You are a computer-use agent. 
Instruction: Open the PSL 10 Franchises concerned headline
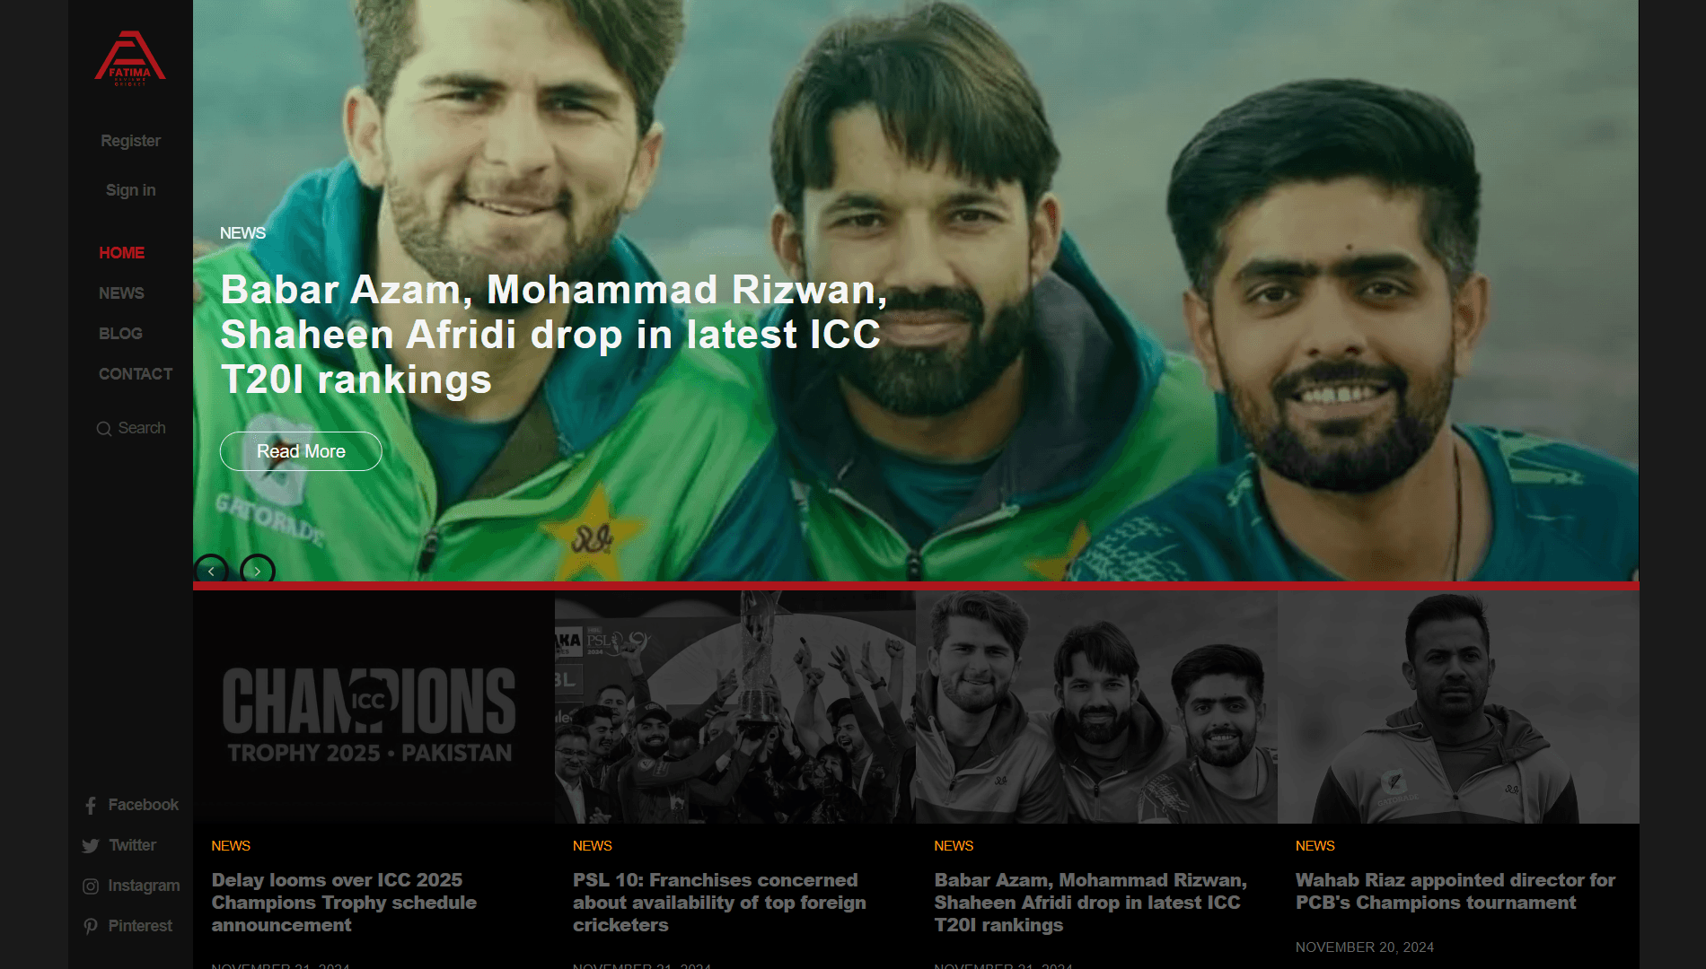click(719, 903)
